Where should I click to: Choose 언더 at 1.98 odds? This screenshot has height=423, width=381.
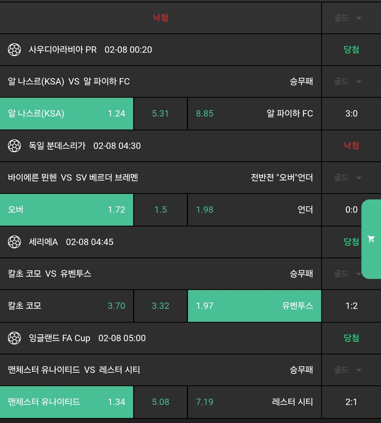pos(254,210)
